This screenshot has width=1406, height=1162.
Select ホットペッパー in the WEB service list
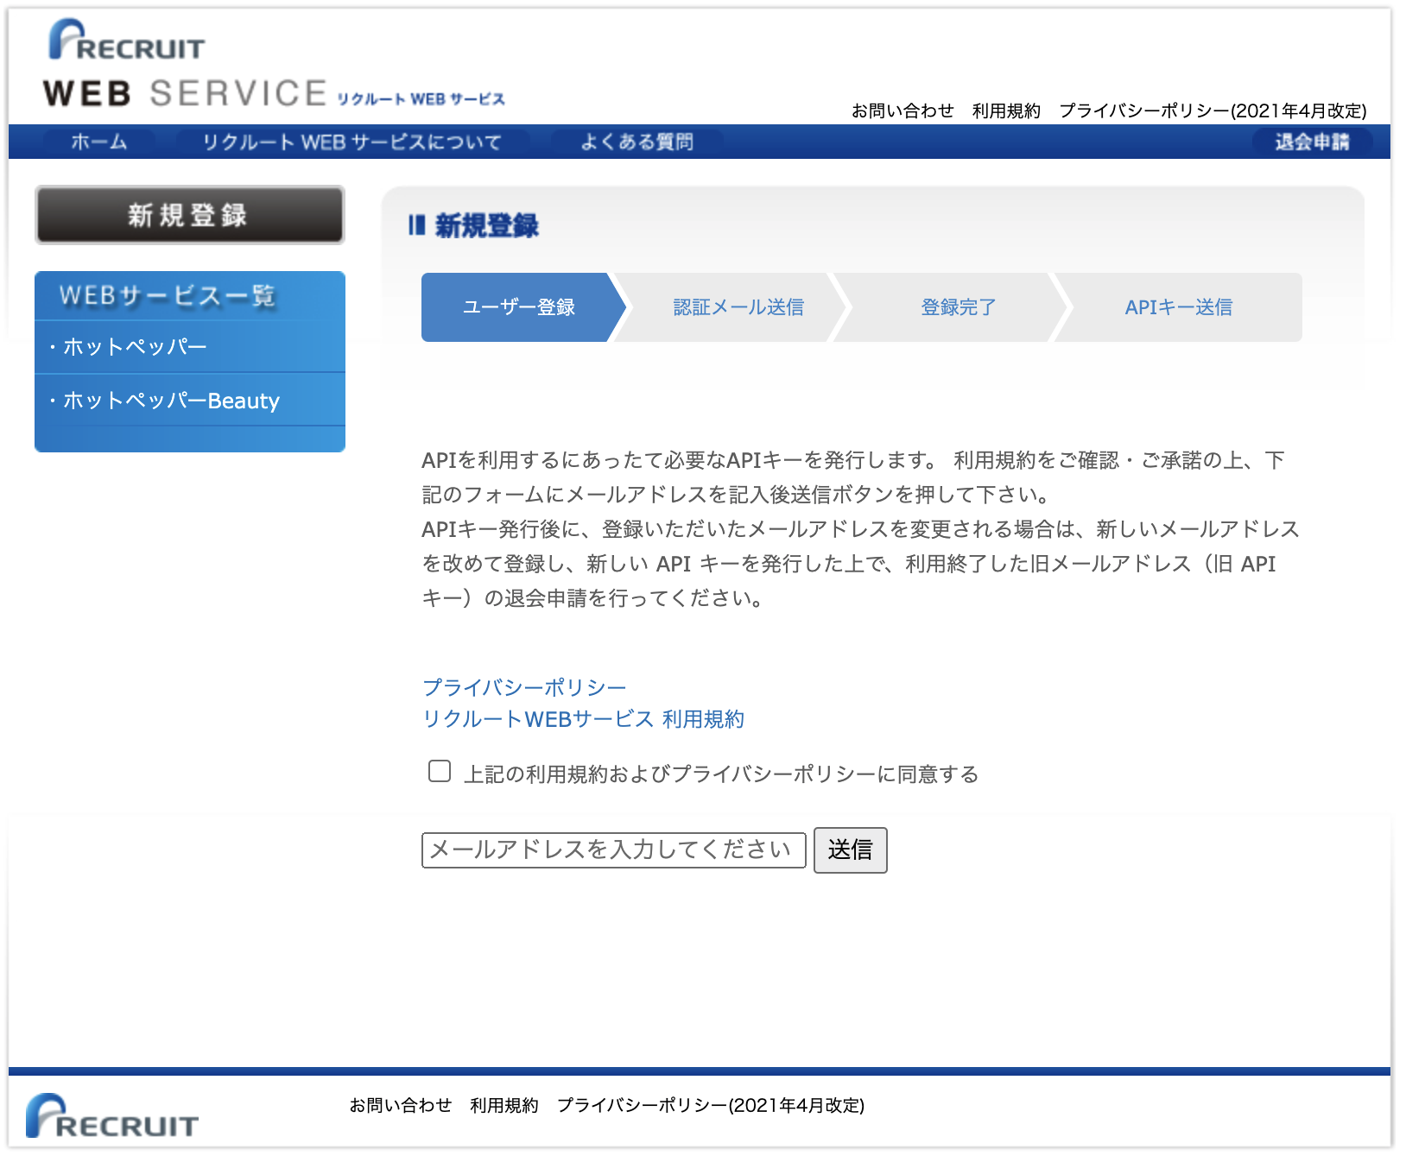coord(190,347)
